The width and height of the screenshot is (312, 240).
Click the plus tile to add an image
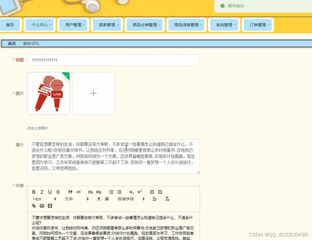(x=93, y=93)
